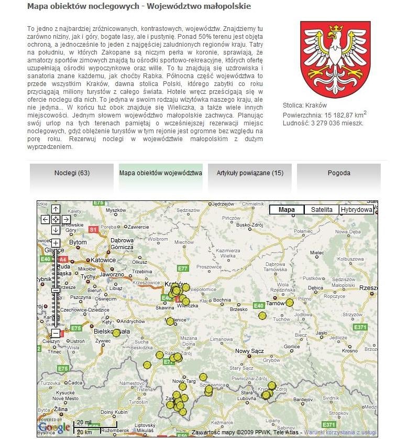Select the lone marker southwest of Sucha Beskidzka

[x=147, y=365]
